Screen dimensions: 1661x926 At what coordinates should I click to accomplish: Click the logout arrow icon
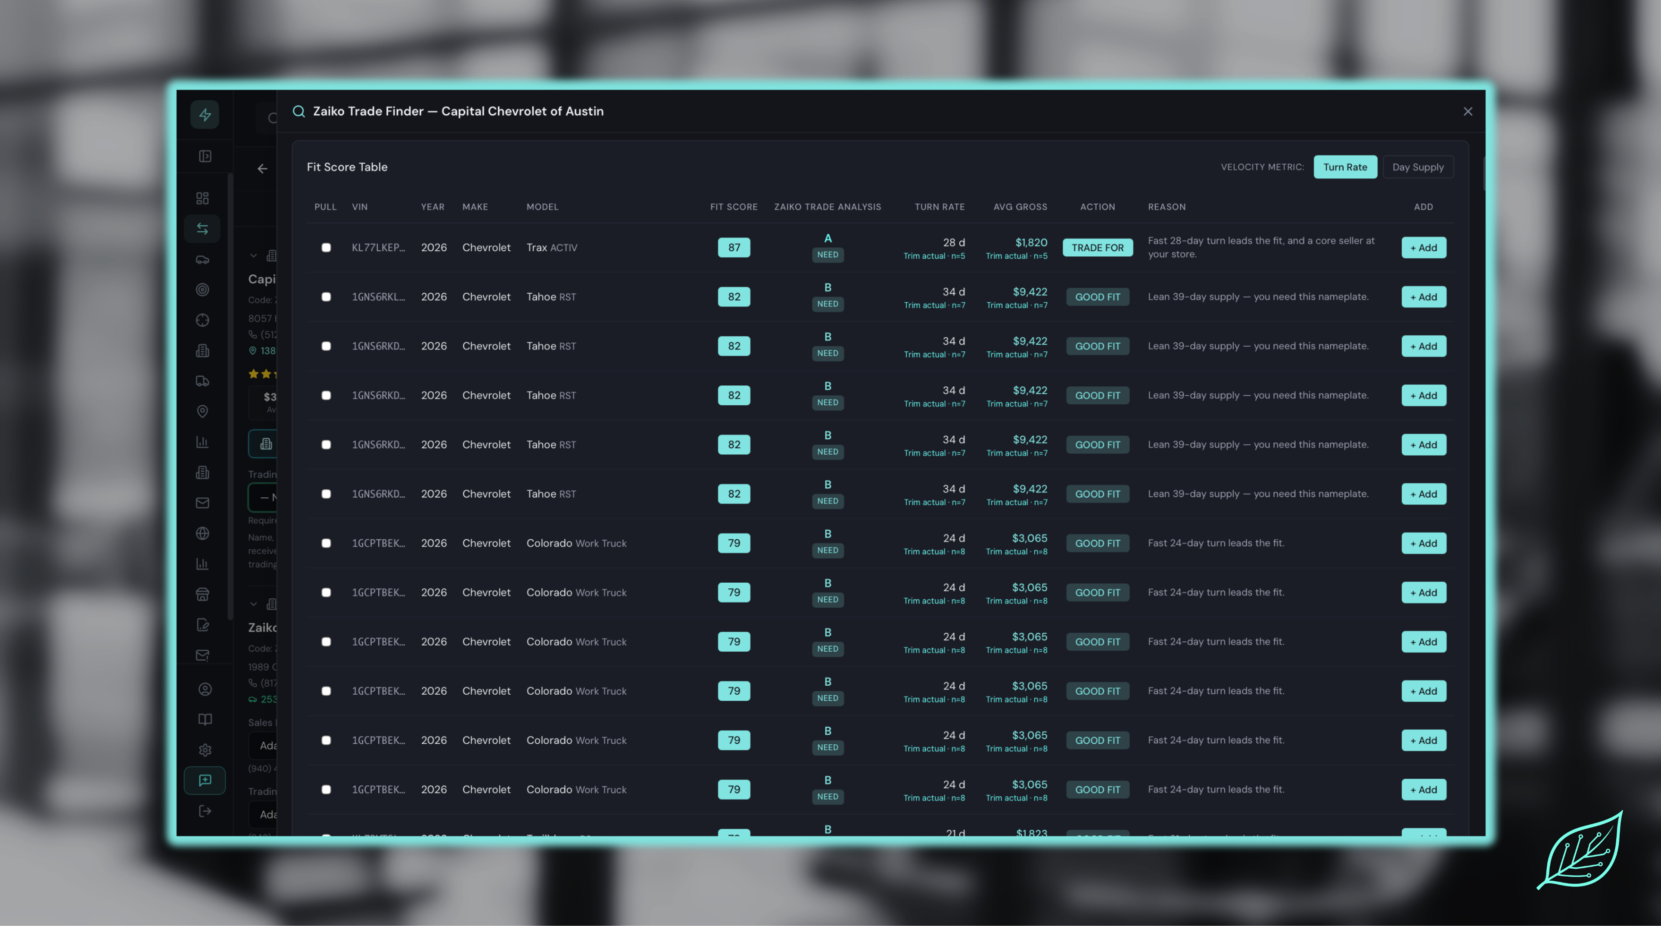(x=205, y=811)
